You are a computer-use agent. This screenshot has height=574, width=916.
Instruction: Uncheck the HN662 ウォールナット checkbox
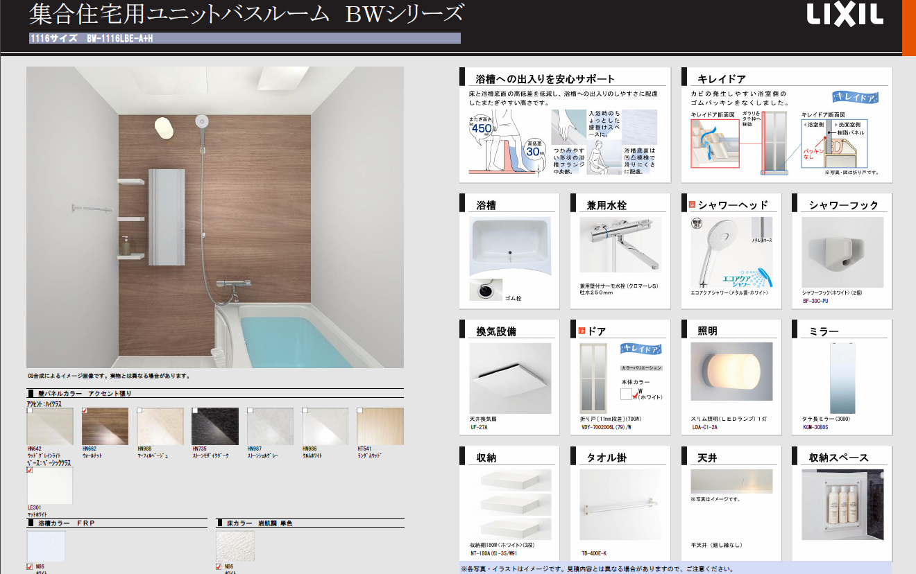pyautogui.click(x=85, y=411)
